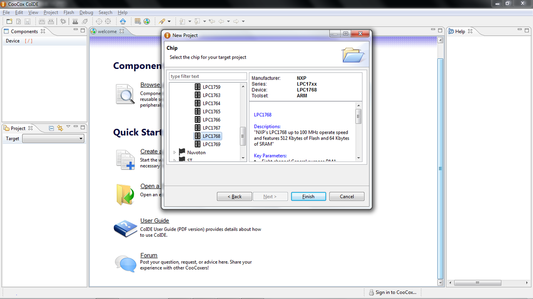This screenshot has height=299, width=533.
Task: Click Link with Editor icon in Project panel
Action: pyautogui.click(x=60, y=128)
